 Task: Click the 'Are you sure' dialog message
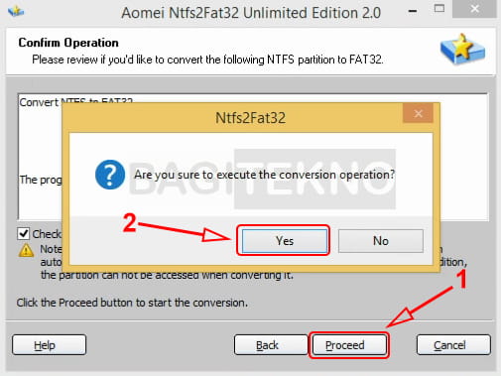coord(264,175)
